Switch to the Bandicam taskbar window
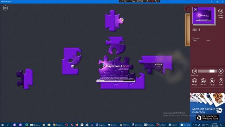Image resolution: width=225 pixels, height=127 pixels. [x=161, y=125]
